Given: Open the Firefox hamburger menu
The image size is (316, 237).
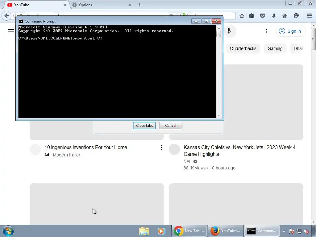Looking at the screenshot, I should coord(310,16).
